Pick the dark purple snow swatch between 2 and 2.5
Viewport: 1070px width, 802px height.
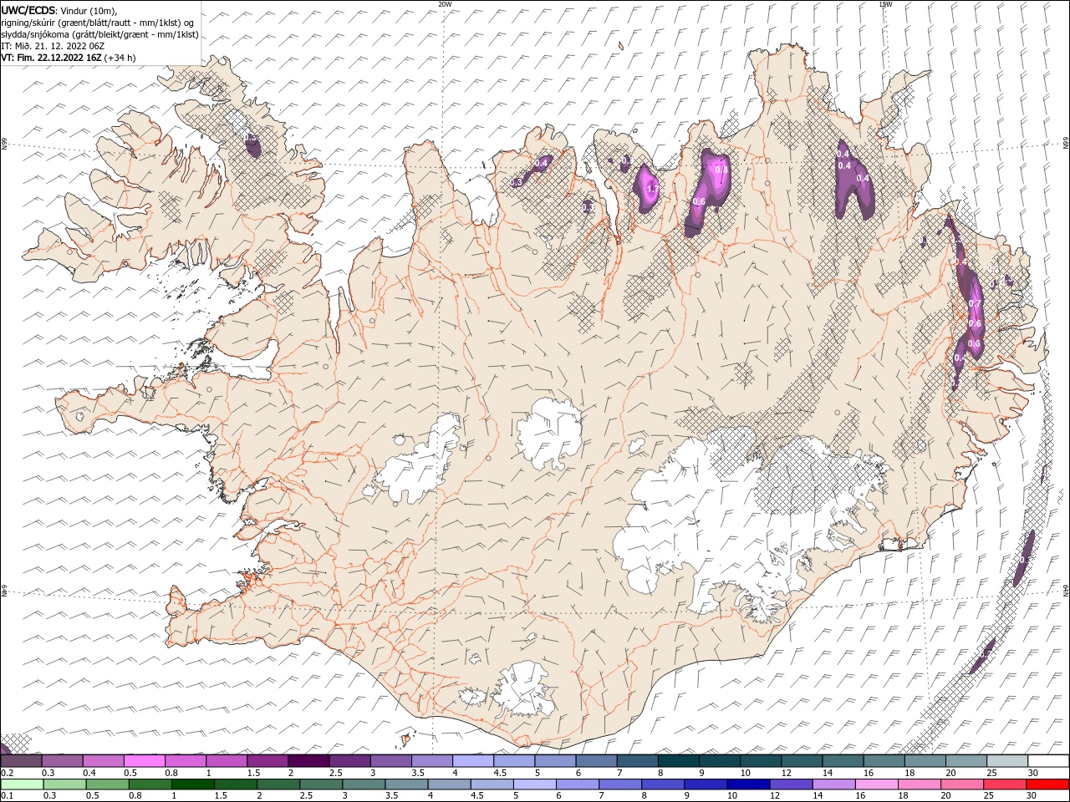coord(308,761)
